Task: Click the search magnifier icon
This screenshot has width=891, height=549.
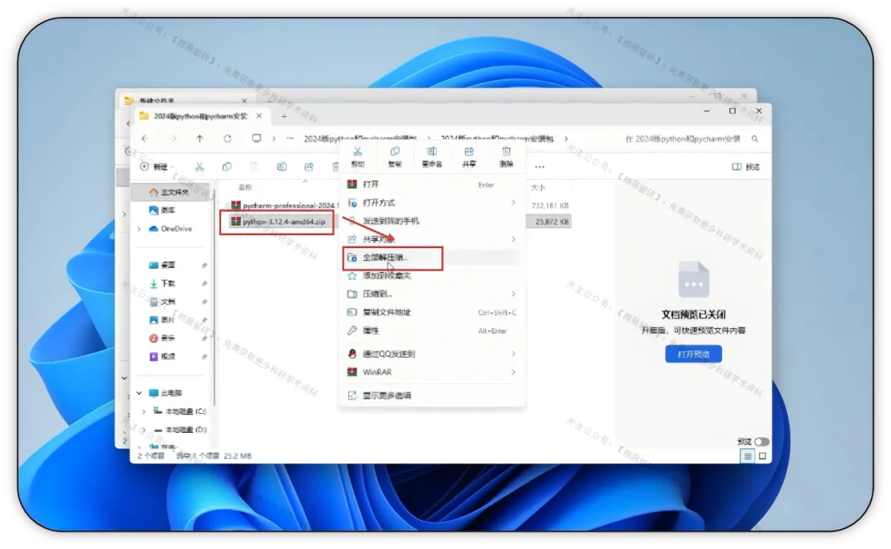Action: 755,138
